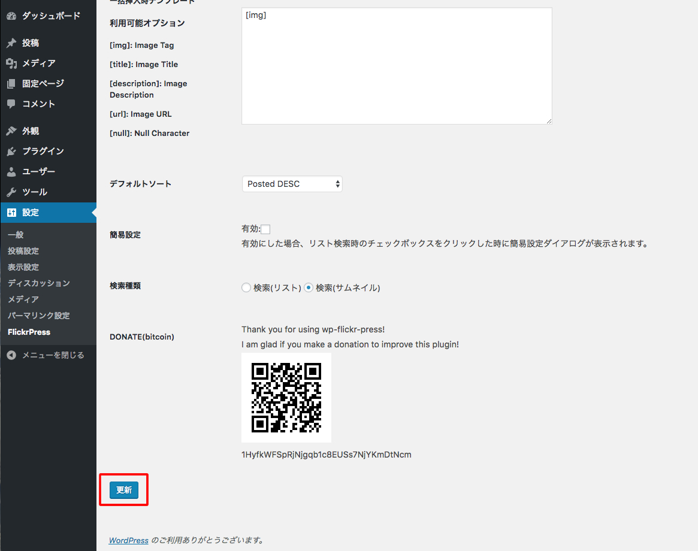Click the 検索種類 label
Viewport: 698px width, 551px height.
pos(125,286)
